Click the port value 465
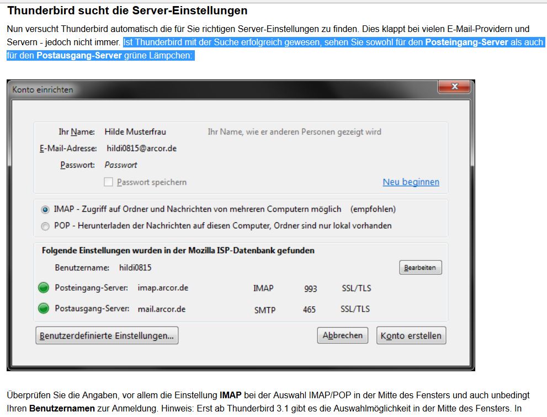This screenshot has height=417, width=547. coord(309,309)
